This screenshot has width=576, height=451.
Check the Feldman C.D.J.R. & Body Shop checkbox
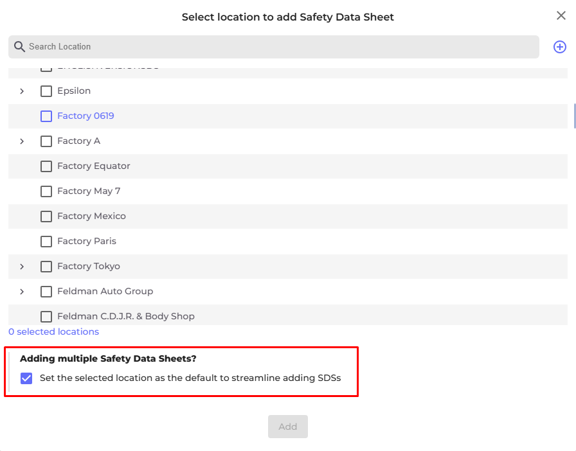[x=46, y=317]
